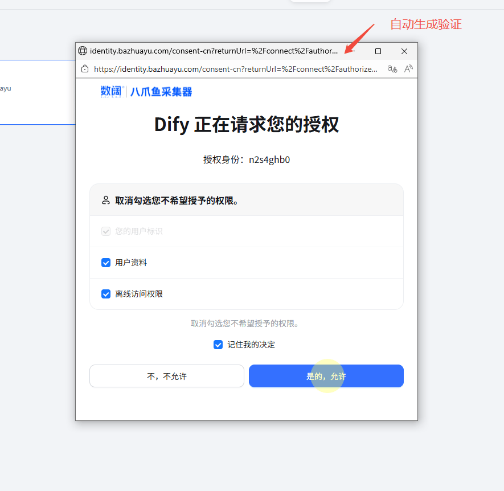This screenshot has height=491, width=504.
Task: Click the user profile icon beside permissions header
Action: (106, 201)
